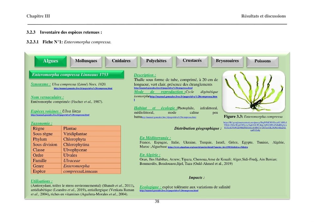Select the Nom vernaculaire heading
This screenshot has height=222, width=314.
47,97
